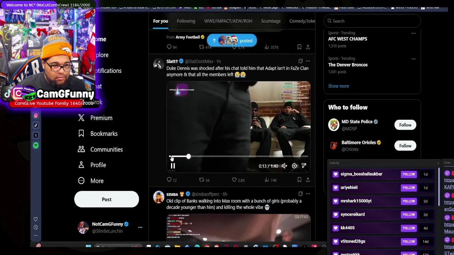454x255 pixels.
Task: Open more options on SIMBA's post
Action: tap(308, 194)
